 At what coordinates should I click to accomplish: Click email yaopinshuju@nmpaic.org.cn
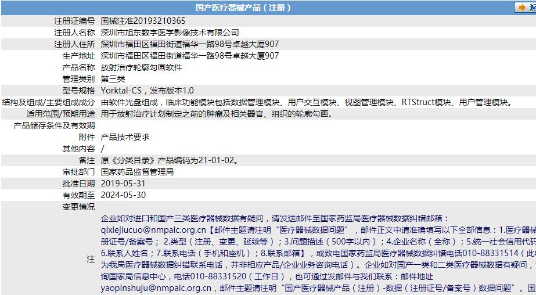[x=156, y=287]
